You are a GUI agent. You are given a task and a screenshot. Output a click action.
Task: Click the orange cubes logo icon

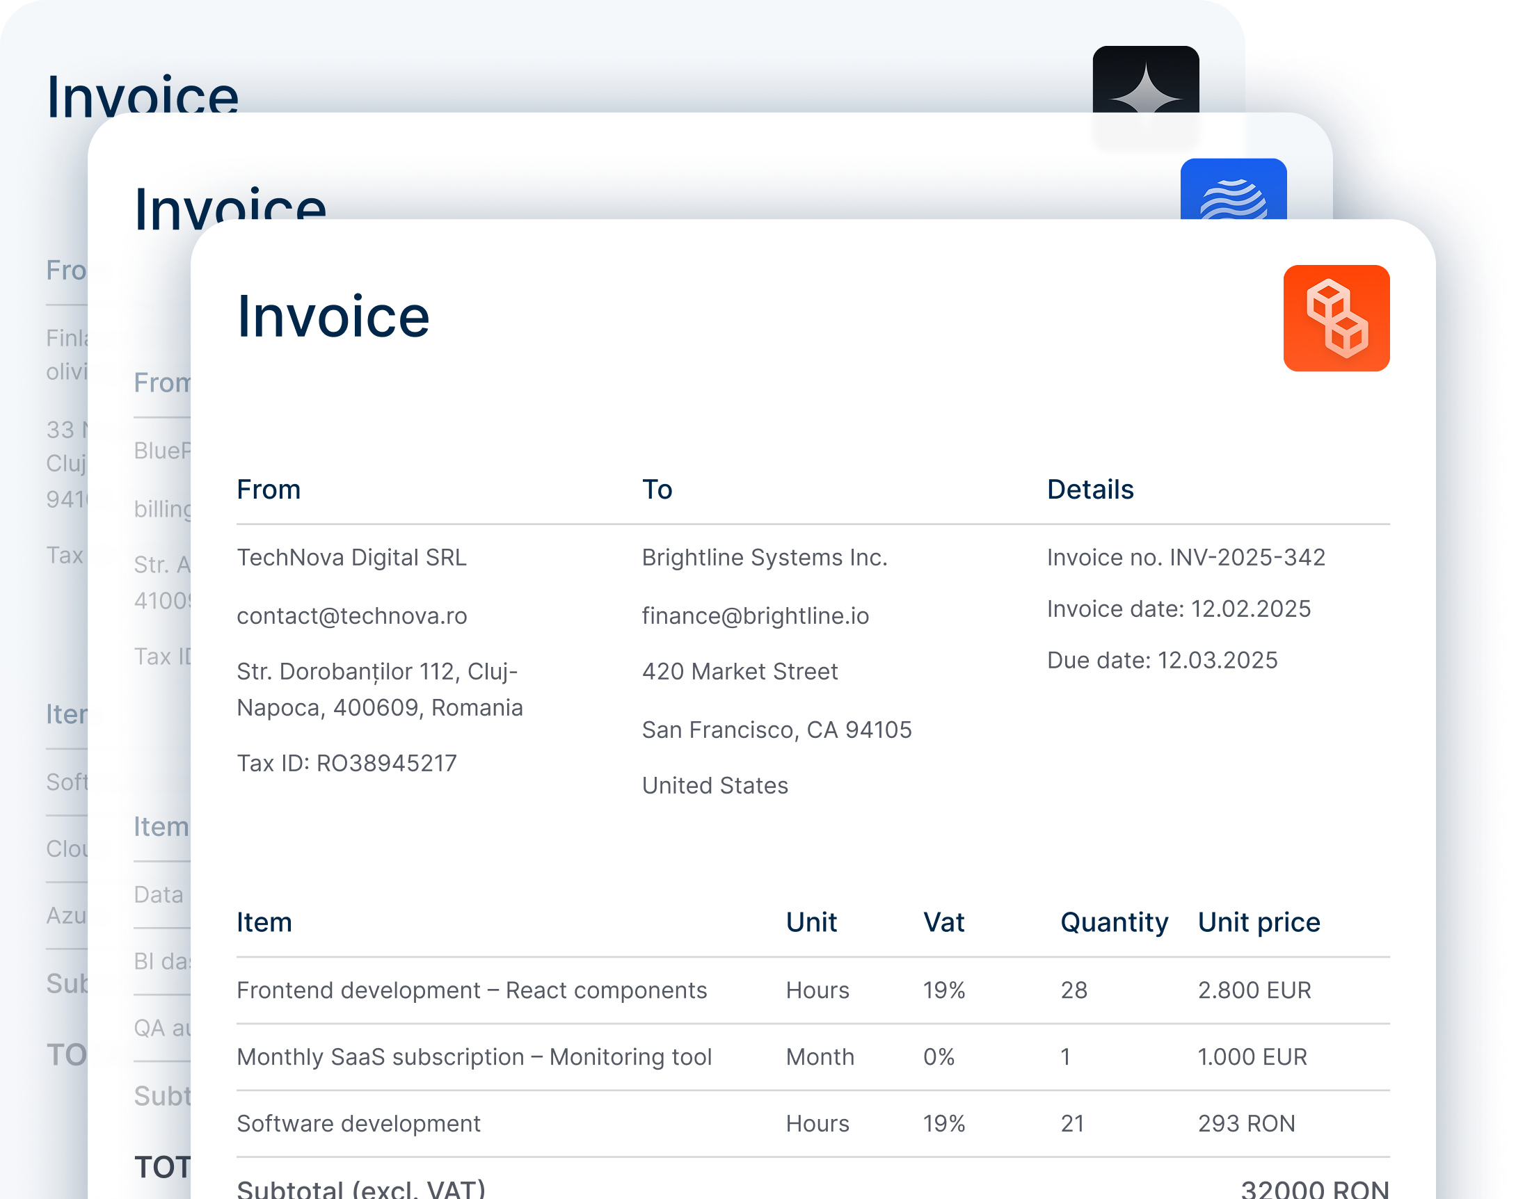[1336, 318]
